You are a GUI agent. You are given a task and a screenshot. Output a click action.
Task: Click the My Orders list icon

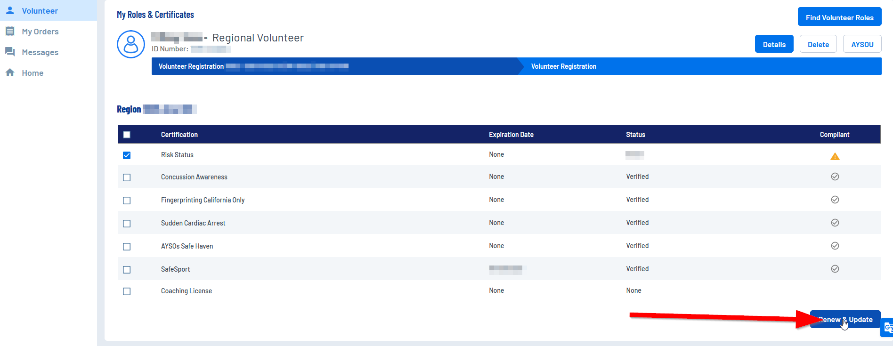(10, 32)
